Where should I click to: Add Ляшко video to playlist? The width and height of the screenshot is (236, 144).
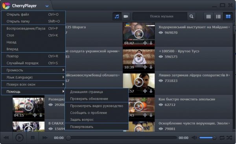point(145,91)
